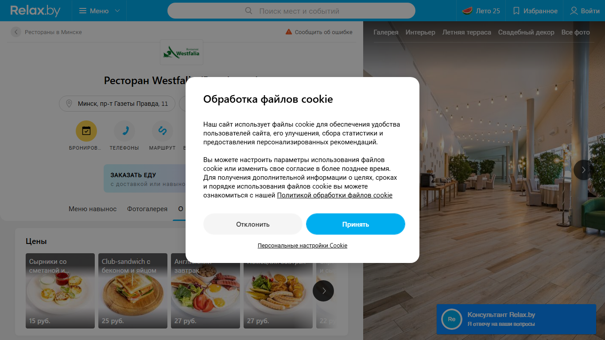Image resolution: width=605 pixels, height=340 pixels.
Task: Open the yellow booking calendar icon
Action: [86, 131]
